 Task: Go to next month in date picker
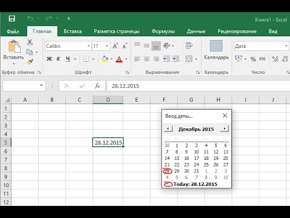[x=225, y=128]
